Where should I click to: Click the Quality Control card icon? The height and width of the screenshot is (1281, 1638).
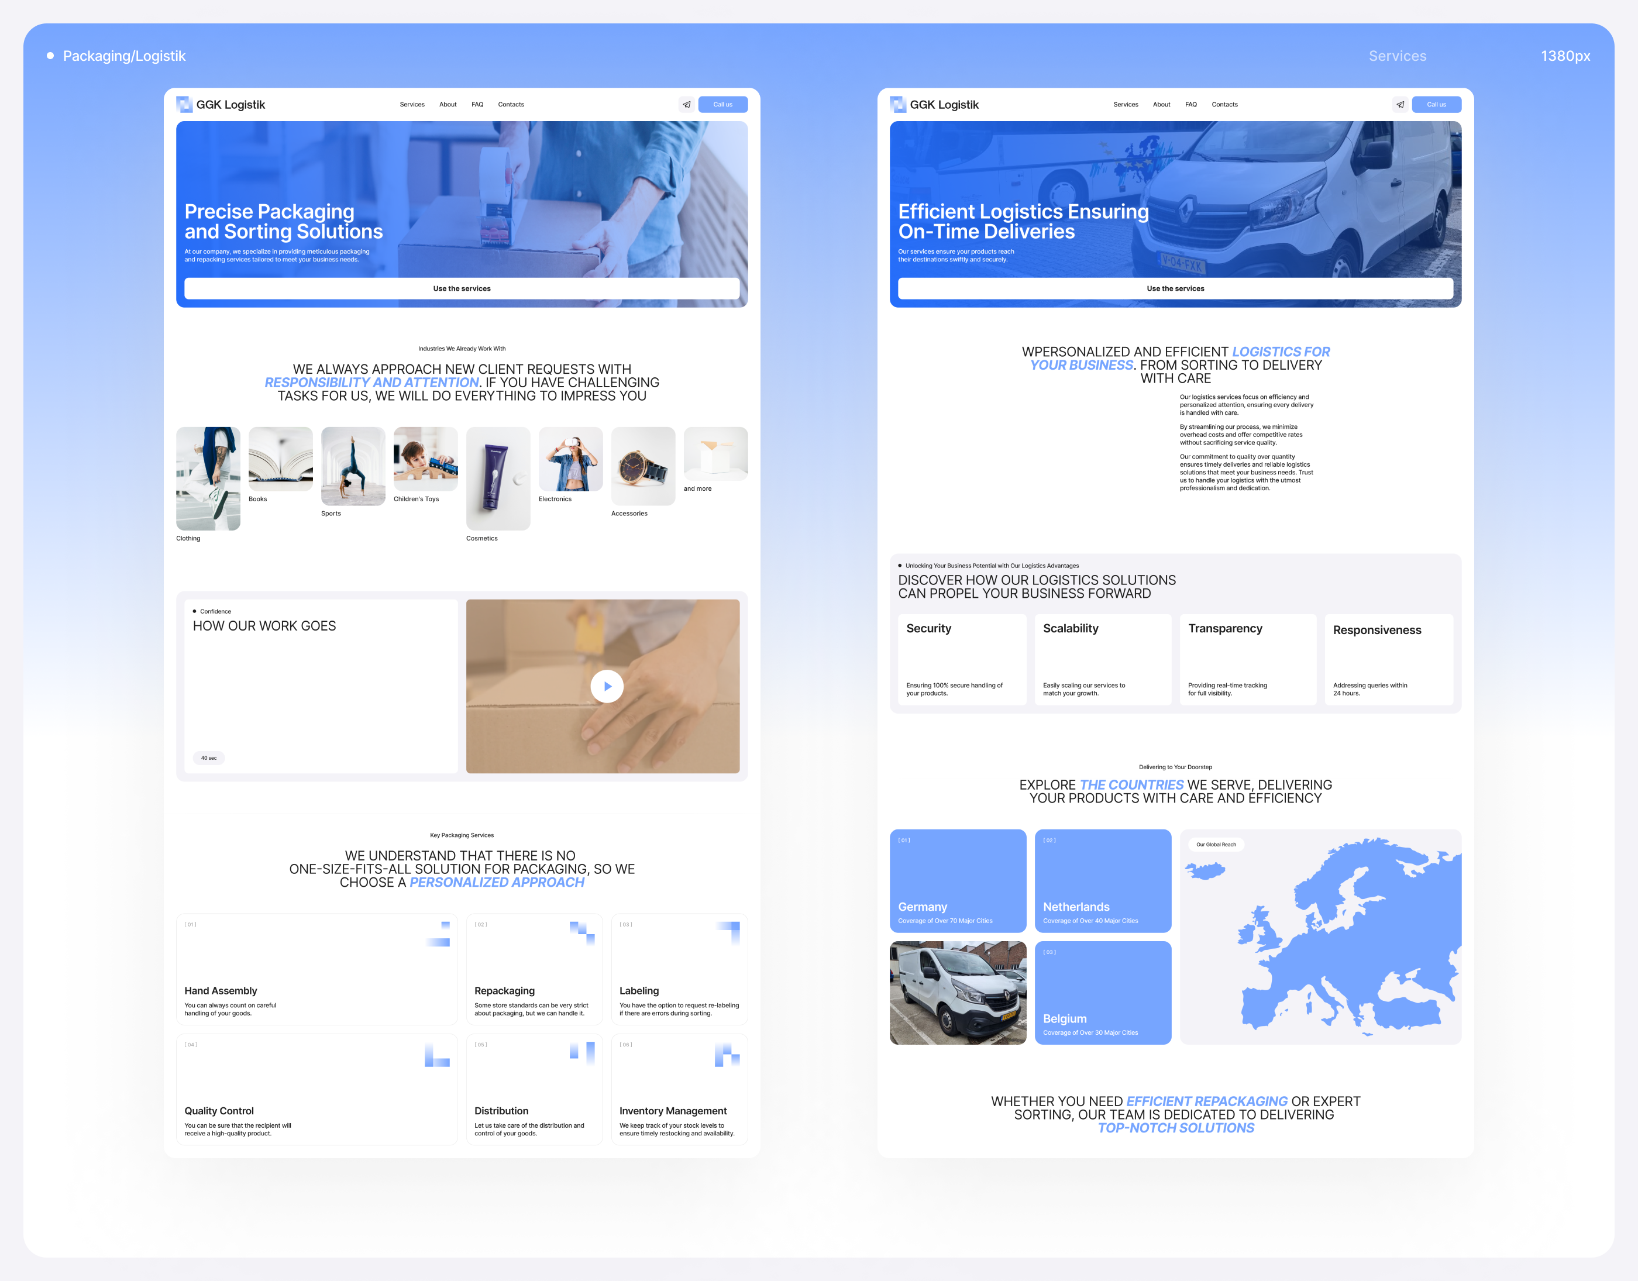(436, 1055)
